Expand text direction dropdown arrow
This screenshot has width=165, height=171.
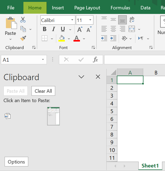click(148, 39)
